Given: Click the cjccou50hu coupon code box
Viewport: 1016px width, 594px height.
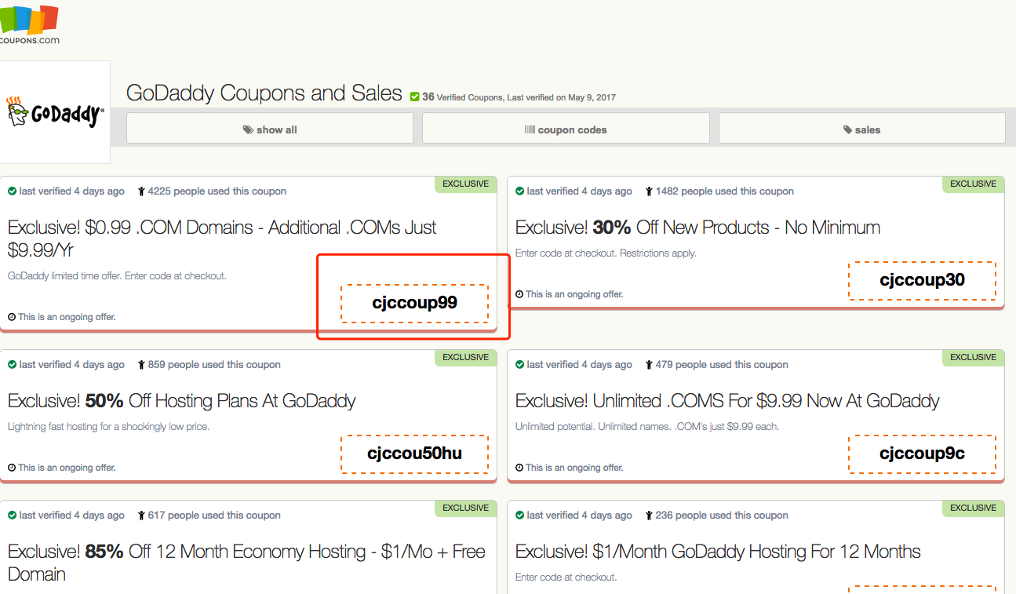Looking at the screenshot, I should click(414, 454).
